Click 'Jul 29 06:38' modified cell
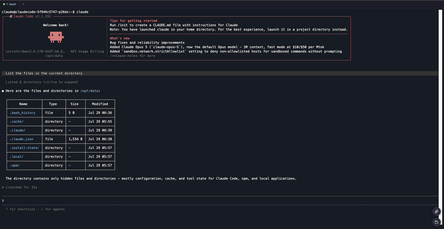This screenshot has width=444, height=229. click(x=100, y=139)
